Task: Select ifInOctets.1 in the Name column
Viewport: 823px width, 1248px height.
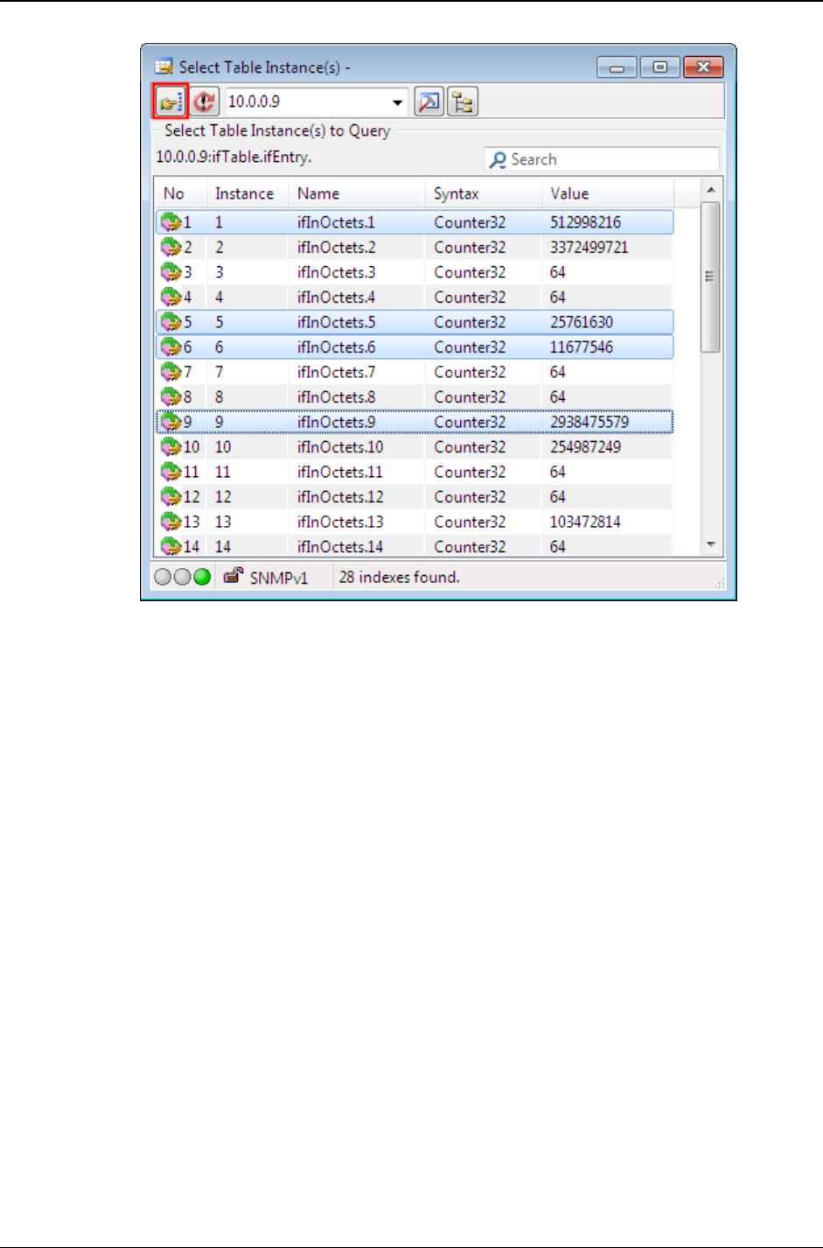Action: point(336,222)
